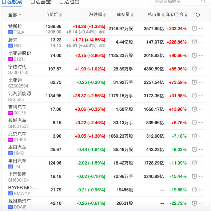Open more options for 上汽集团 row
Image resolution: width=211 pixels, height=211 pixels.
point(201,176)
